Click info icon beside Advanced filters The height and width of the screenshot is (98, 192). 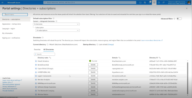(174, 19)
